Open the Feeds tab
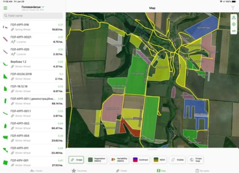 pyautogui.click(x=36, y=171)
